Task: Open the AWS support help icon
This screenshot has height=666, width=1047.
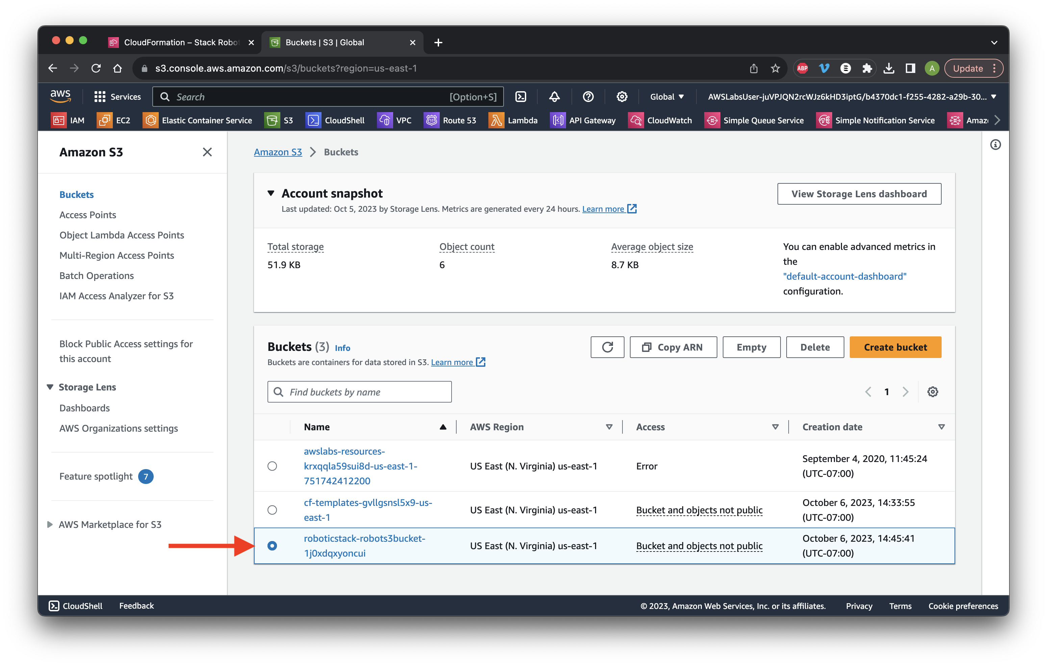Action: 588,97
